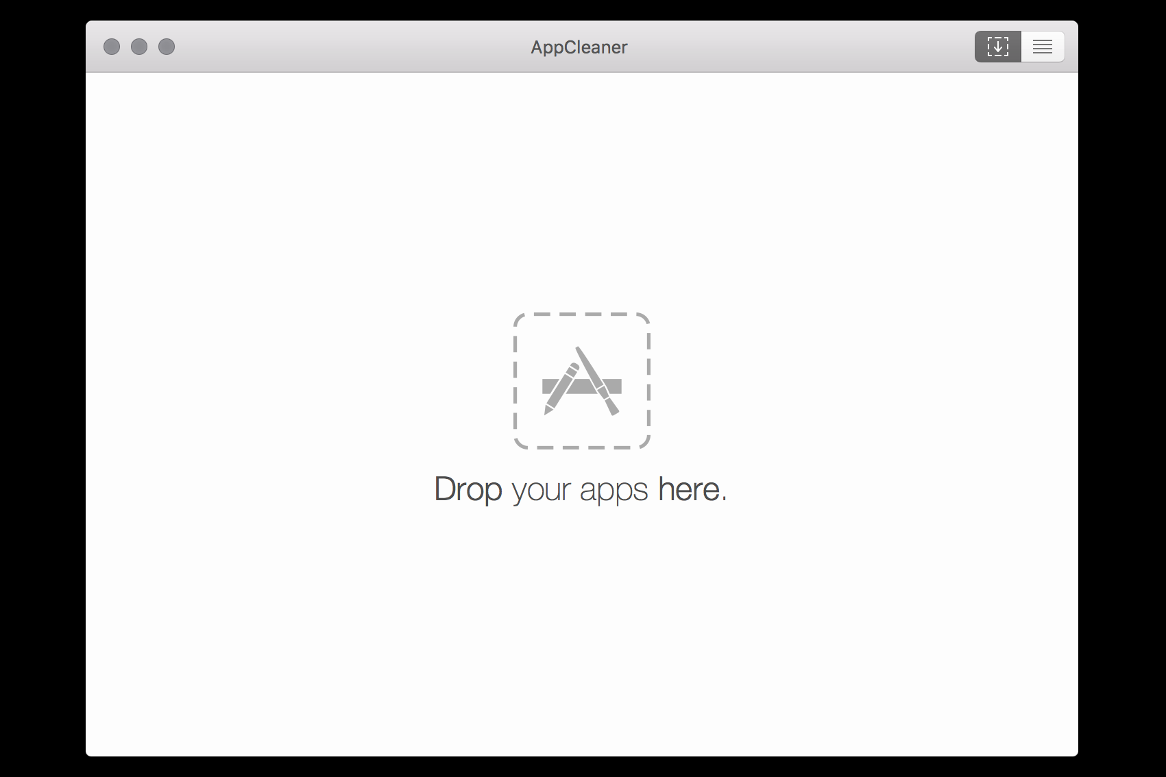Image resolution: width=1166 pixels, height=777 pixels.
Task: Click the "your apps" text
Action: point(580,490)
